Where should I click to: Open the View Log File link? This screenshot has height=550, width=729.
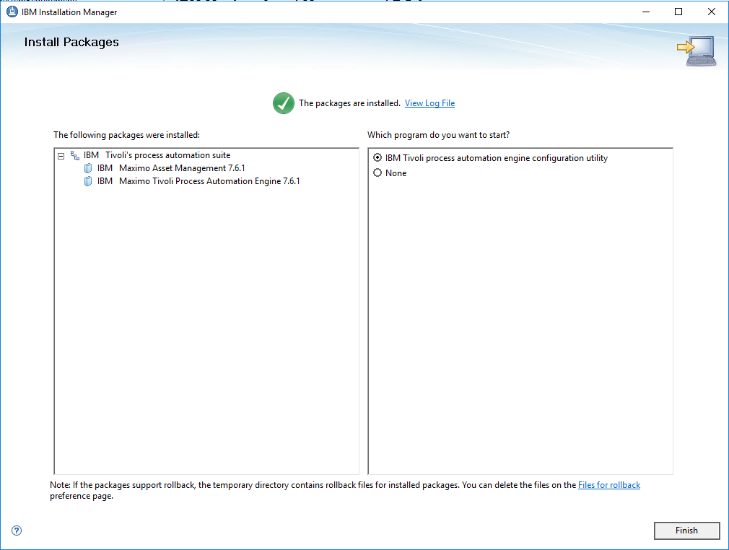pos(429,103)
